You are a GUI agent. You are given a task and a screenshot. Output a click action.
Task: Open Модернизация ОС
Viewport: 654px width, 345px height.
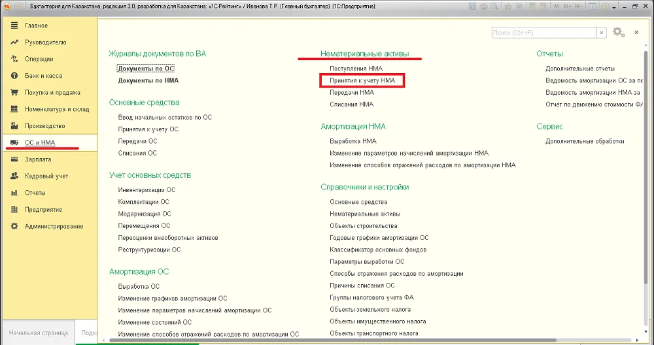(x=145, y=214)
